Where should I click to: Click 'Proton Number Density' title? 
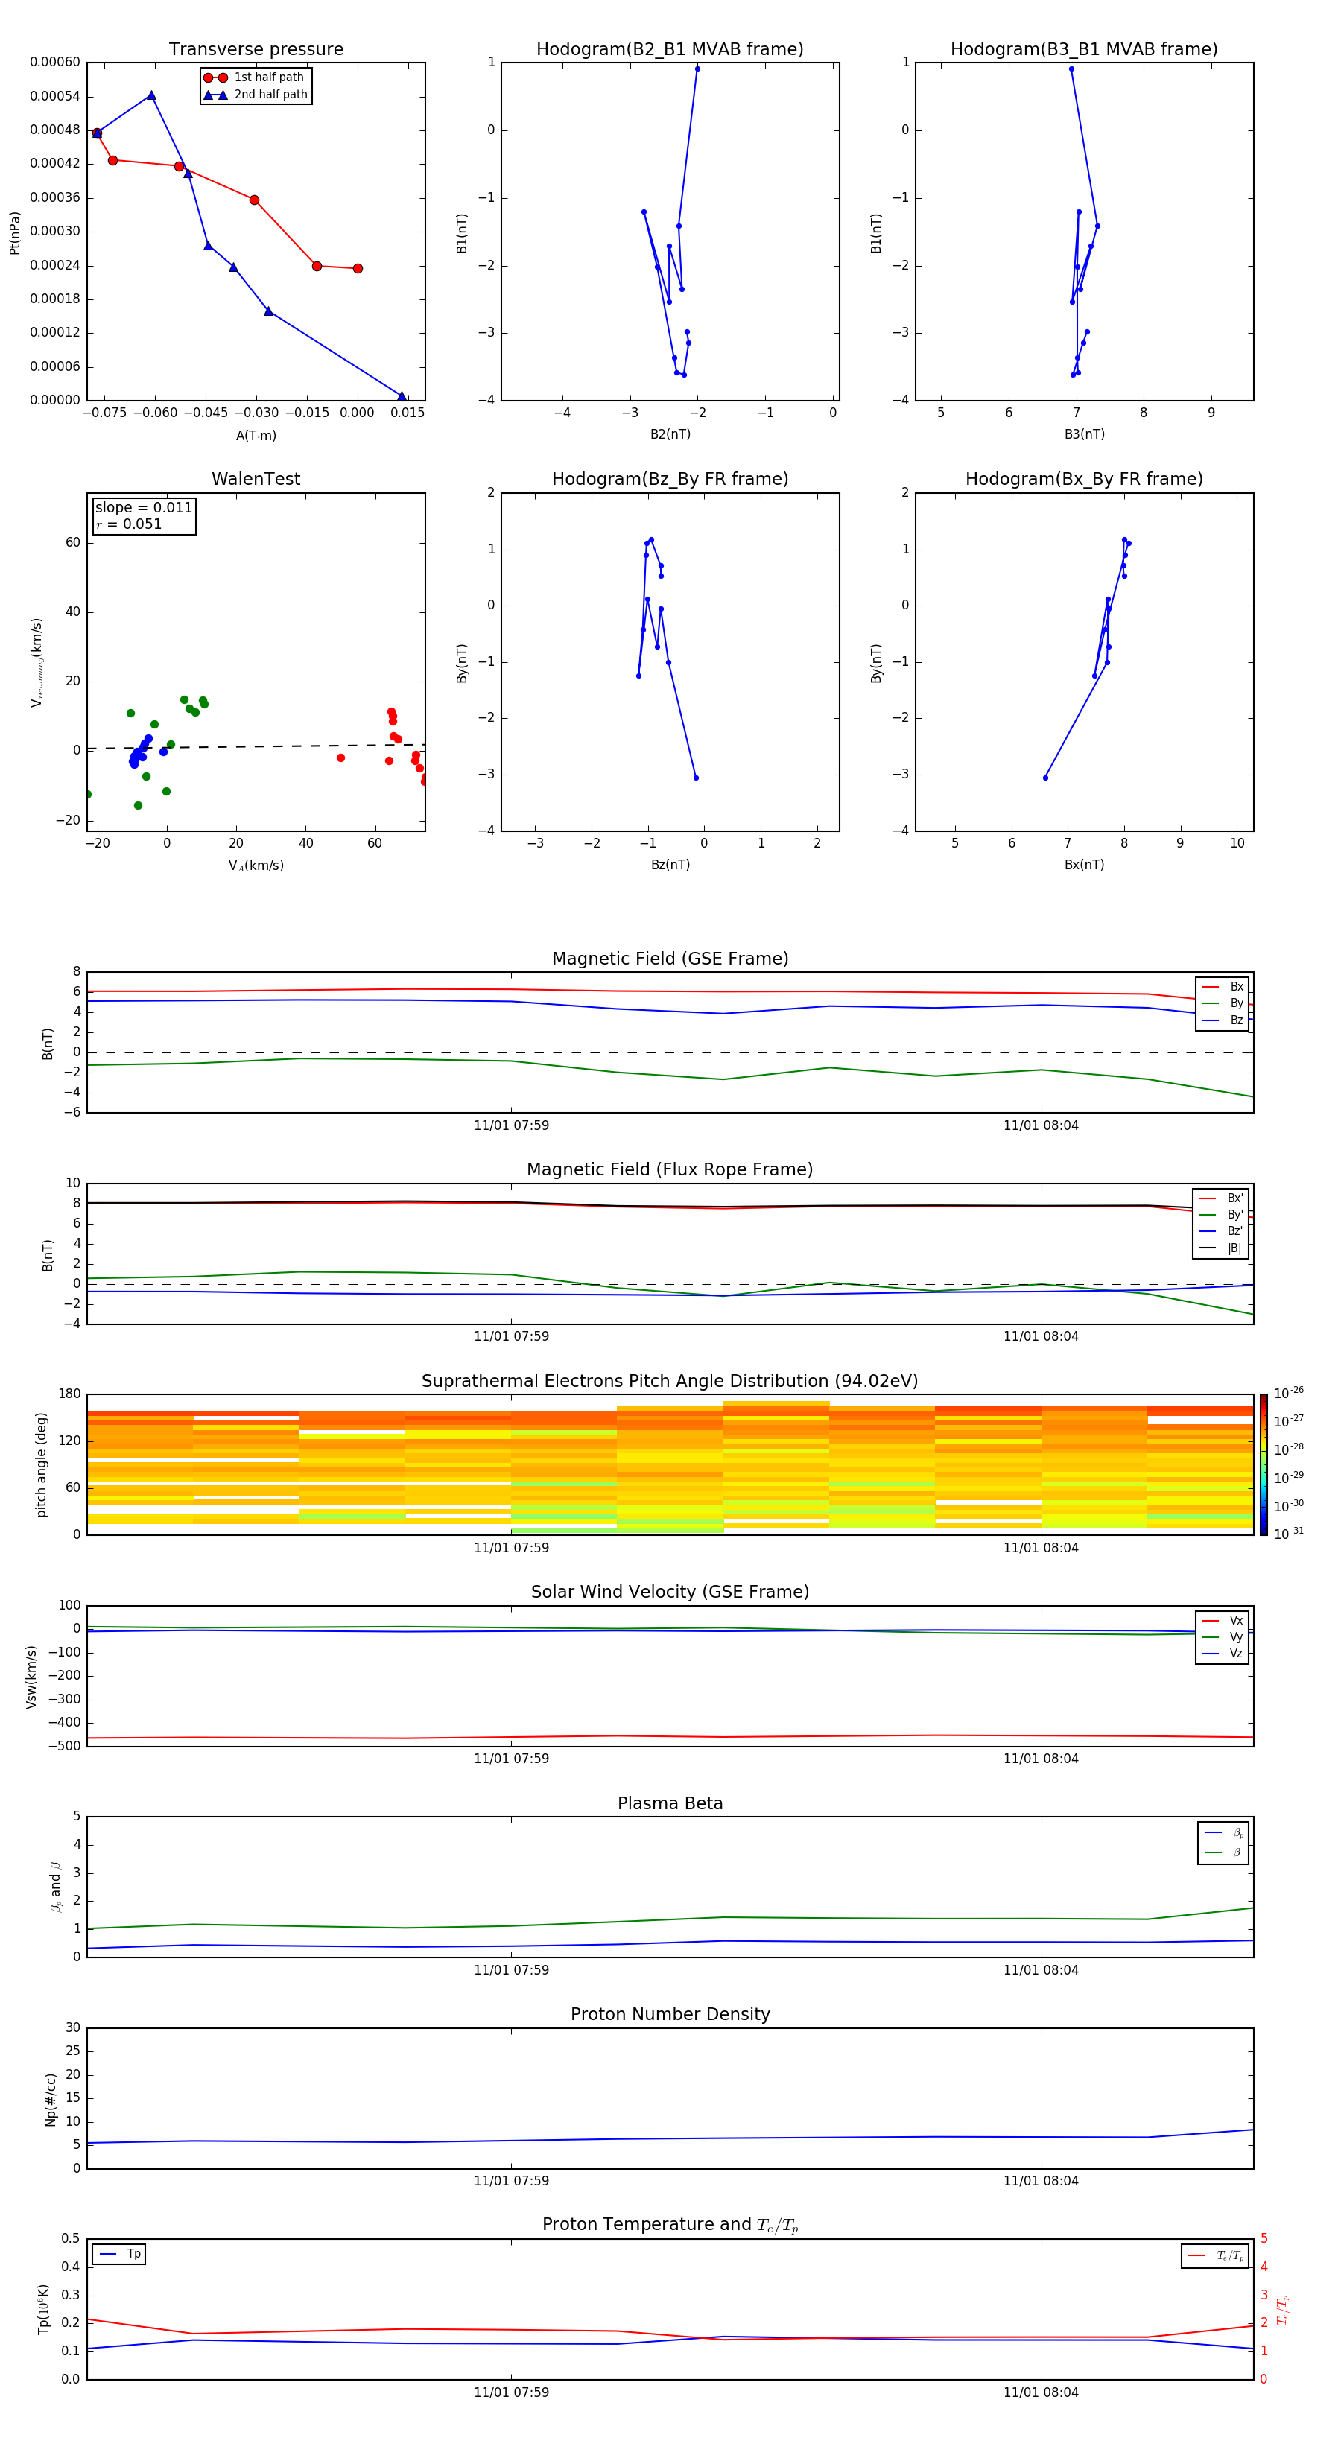point(670,2014)
